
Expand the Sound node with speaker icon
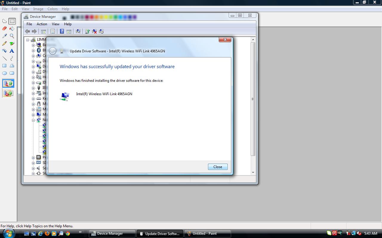[x=33, y=168]
